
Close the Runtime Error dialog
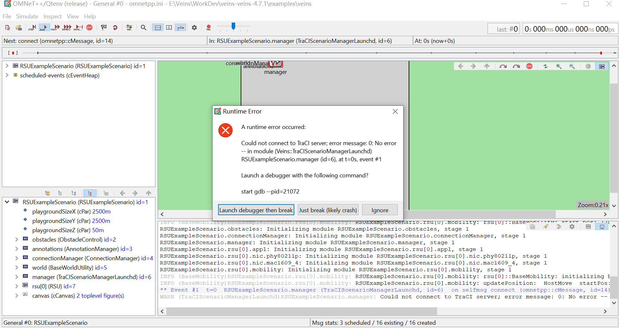[395, 111]
